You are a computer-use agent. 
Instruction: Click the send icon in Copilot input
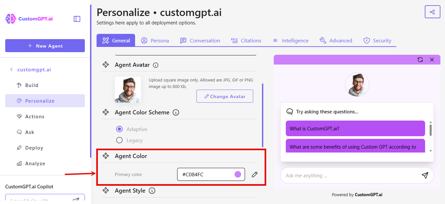[x=76, y=200]
